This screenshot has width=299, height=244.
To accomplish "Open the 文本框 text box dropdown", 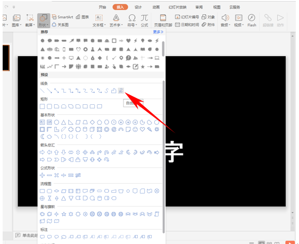I will [99, 20].
